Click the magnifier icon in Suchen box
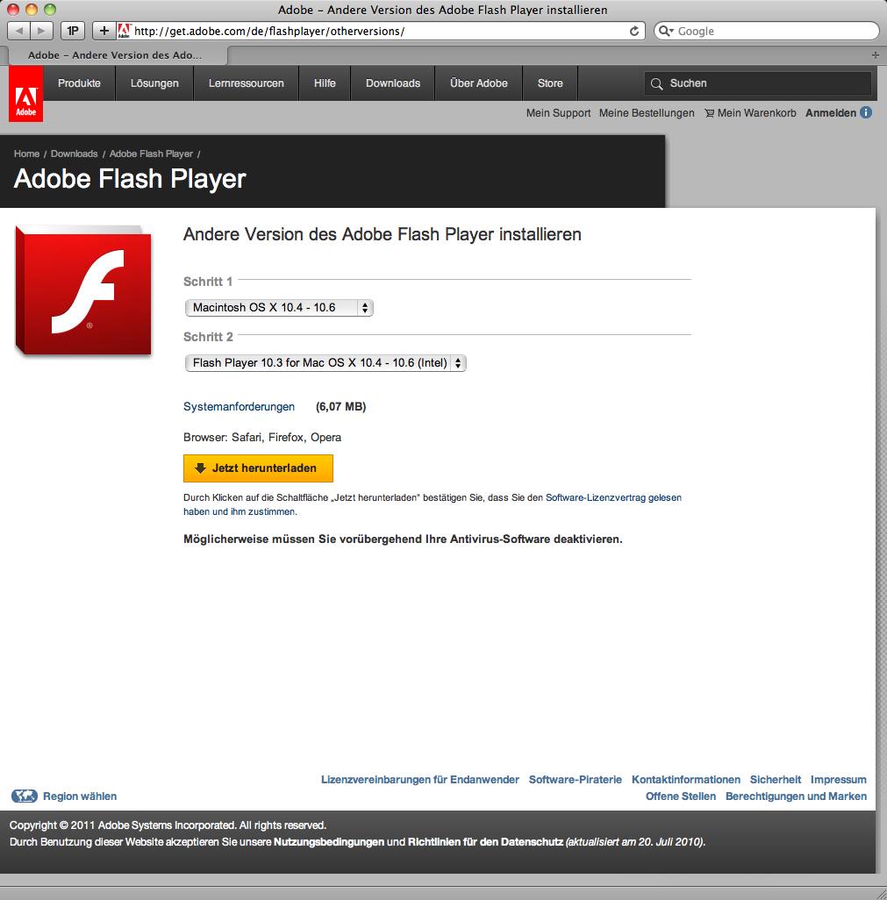The width and height of the screenshot is (887, 900). (x=656, y=84)
